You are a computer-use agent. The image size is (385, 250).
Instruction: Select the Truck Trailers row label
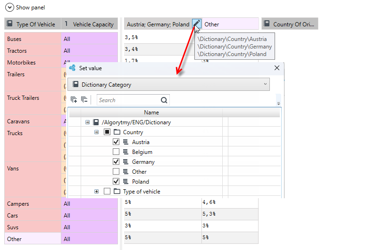(33, 104)
